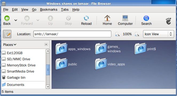Image resolution: width=177 pixels, height=96 pixels.
Task: Reset zoom via the 100% label
Action: click(x=127, y=34)
